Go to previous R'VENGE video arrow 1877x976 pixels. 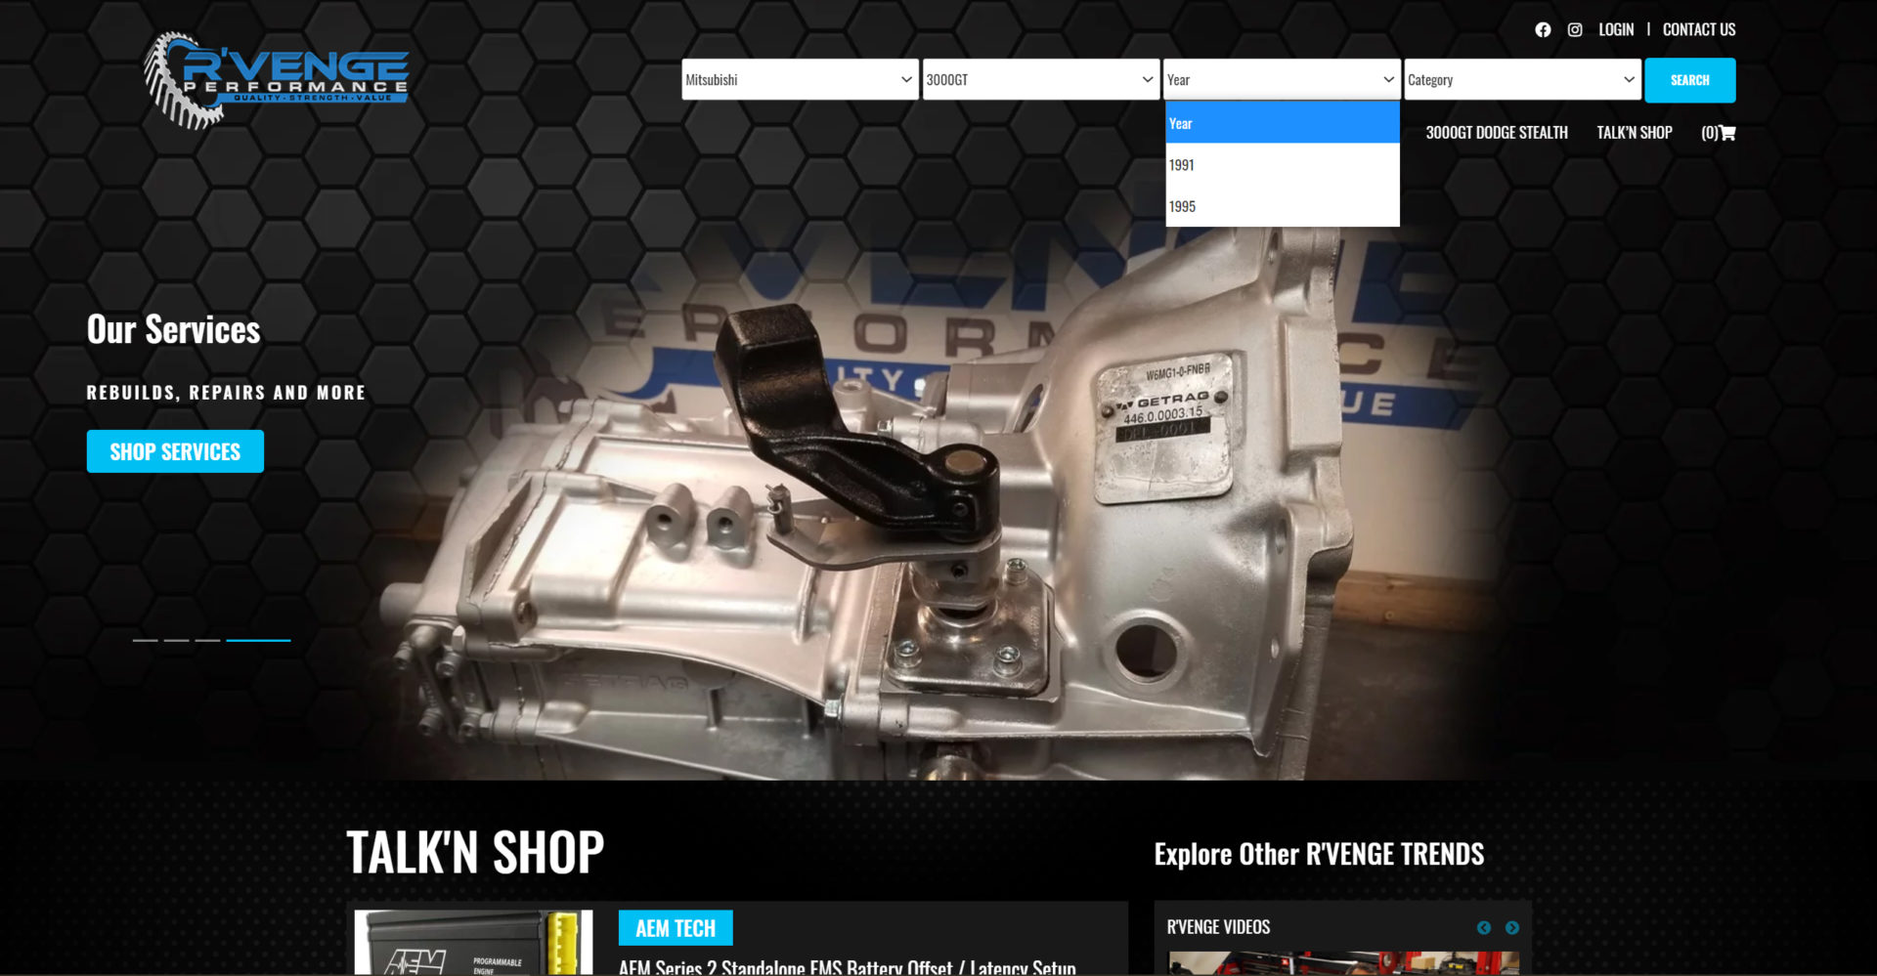click(1484, 928)
